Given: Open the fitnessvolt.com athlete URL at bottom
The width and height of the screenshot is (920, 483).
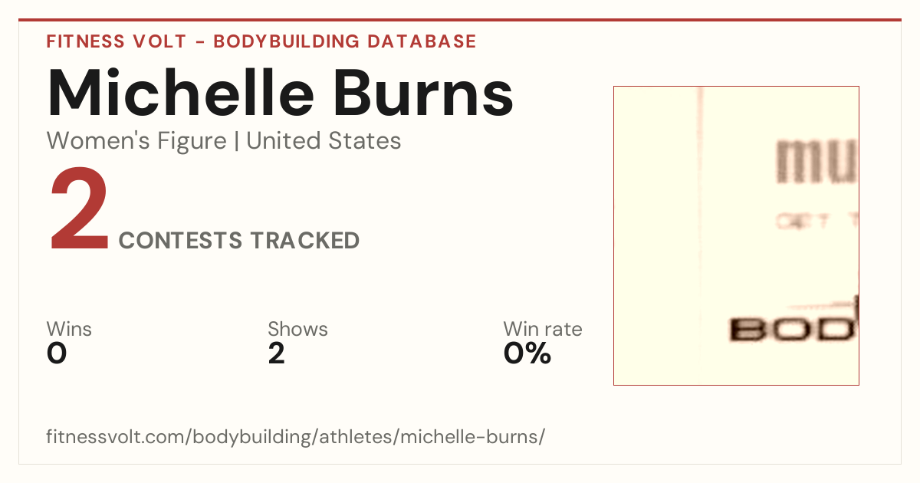Looking at the screenshot, I should (x=296, y=437).
